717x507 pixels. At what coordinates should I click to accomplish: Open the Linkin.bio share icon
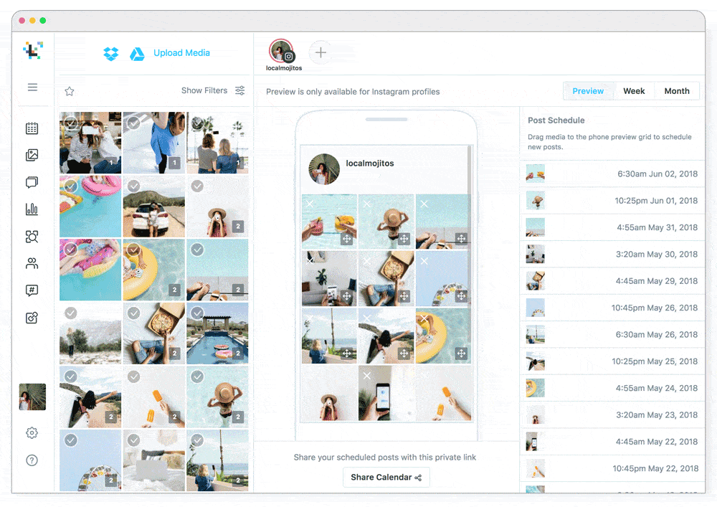[32, 318]
